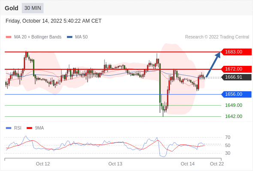253x171 pixels.
Task: Click the 1666.91 current price label
Action: tap(236, 77)
